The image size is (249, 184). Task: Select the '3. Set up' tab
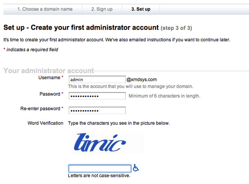tap(141, 9)
